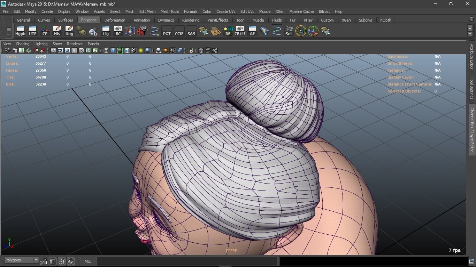Click the Center Pivot (CP) shelf icon
The height and width of the screenshot is (267, 476).
[x=45, y=31]
